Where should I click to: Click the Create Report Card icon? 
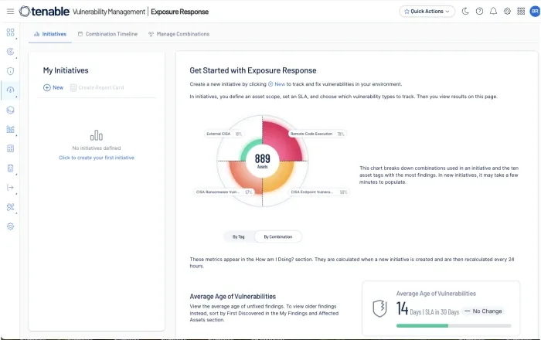click(x=73, y=87)
